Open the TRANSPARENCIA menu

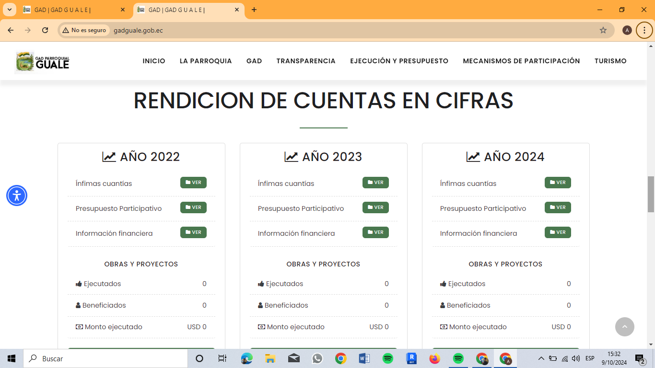pos(305,61)
